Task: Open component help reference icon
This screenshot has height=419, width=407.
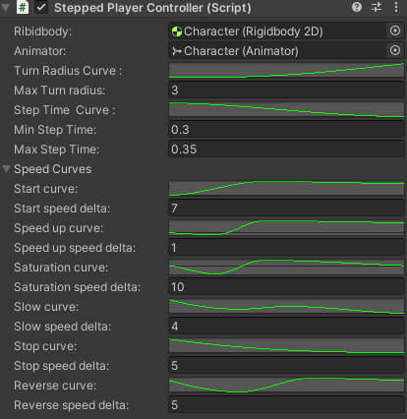Action: click(x=357, y=7)
